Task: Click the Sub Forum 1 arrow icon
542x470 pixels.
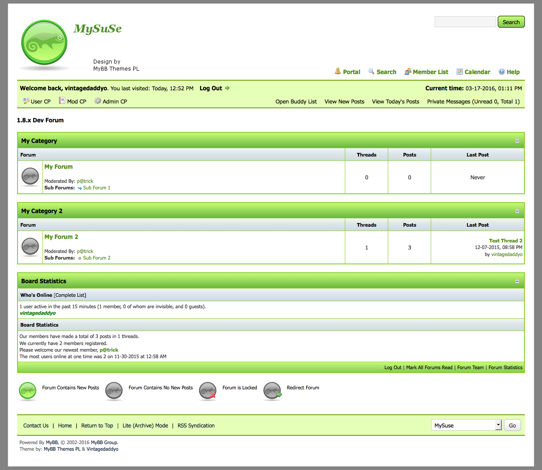Action: [x=80, y=188]
